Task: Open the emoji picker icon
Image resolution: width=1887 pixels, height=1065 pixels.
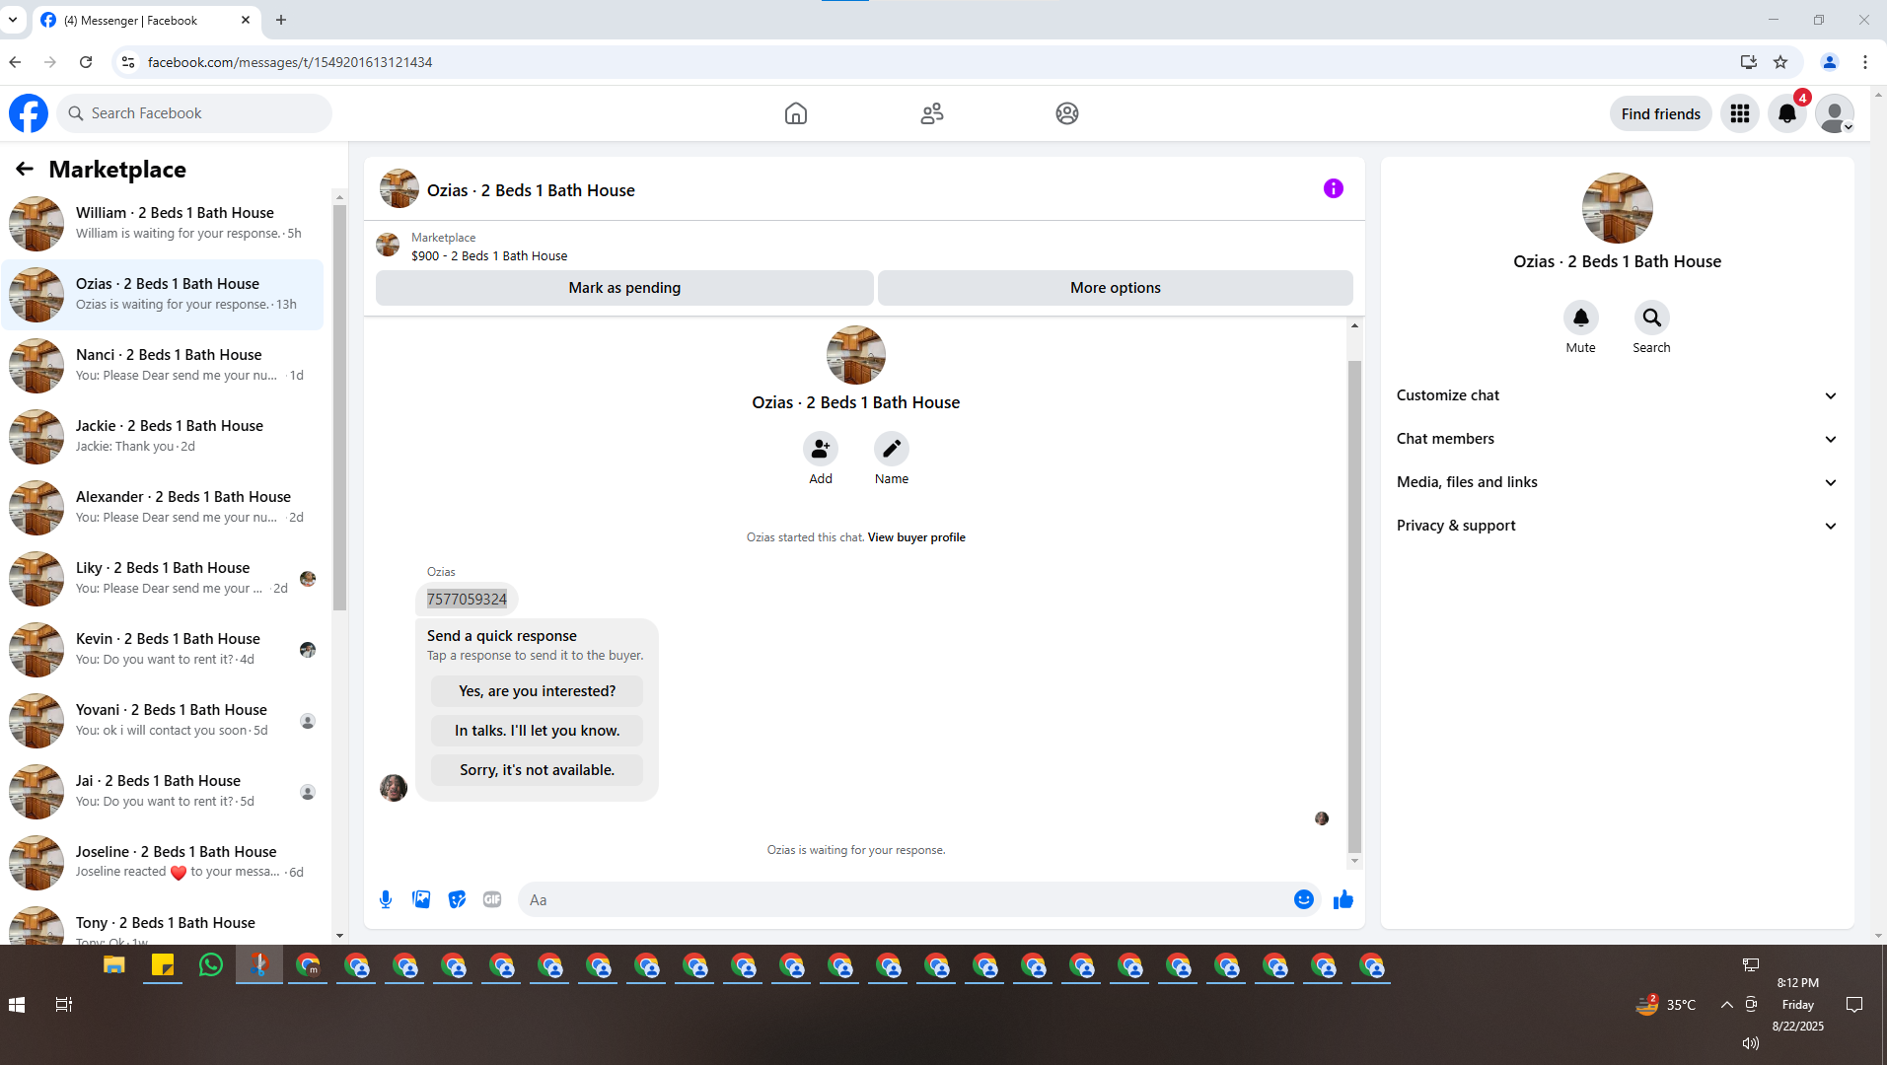Action: tap(1303, 899)
